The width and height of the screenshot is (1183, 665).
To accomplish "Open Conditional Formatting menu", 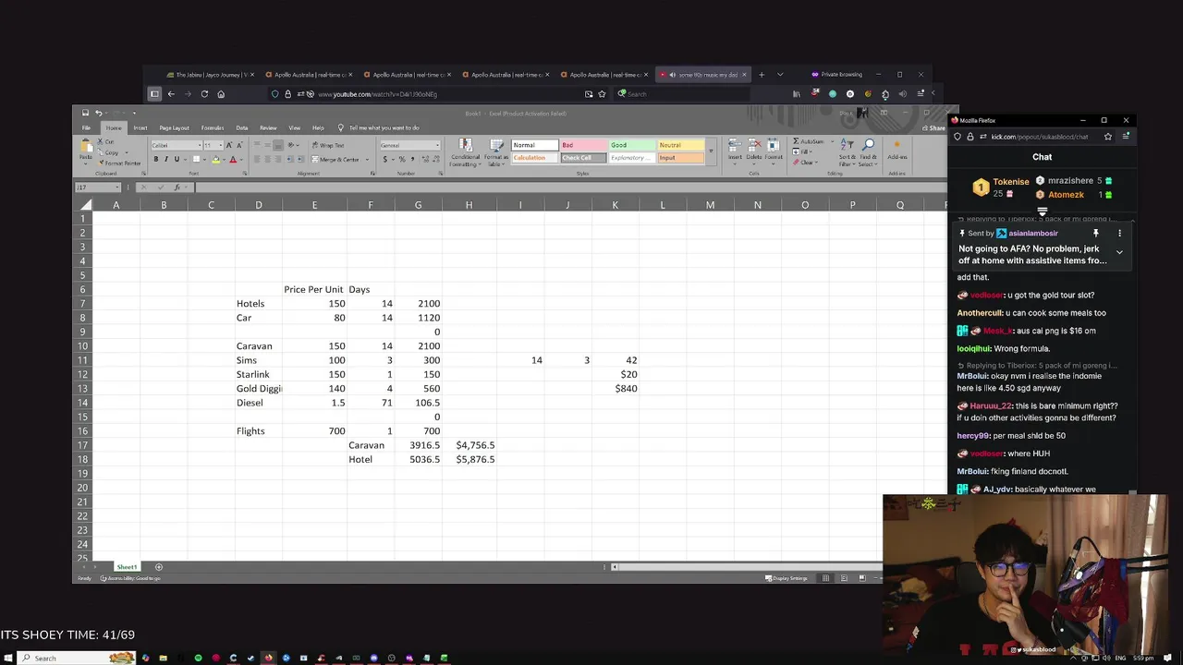I will [465, 152].
